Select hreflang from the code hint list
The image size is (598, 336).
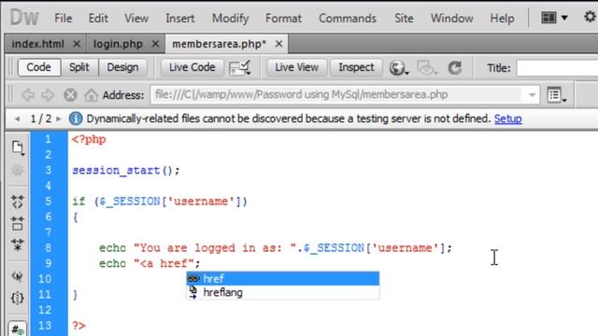pyautogui.click(x=282, y=292)
